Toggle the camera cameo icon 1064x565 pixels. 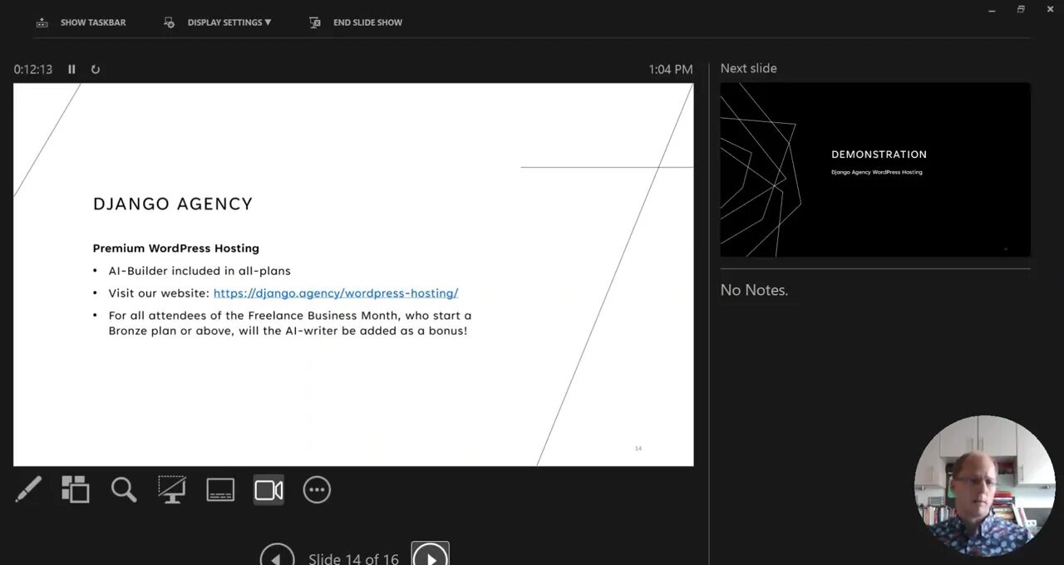click(268, 489)
